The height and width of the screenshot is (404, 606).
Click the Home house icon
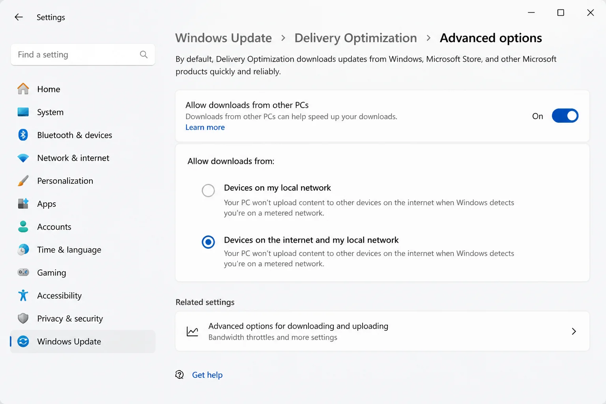click(x=23, y=89)
